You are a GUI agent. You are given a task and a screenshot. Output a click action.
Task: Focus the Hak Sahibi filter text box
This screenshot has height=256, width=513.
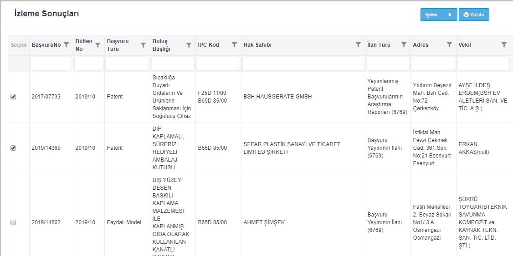303,64
